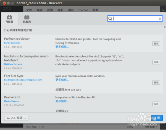
Task: Open the 文件 menu
Action: [x=29, y=10]
